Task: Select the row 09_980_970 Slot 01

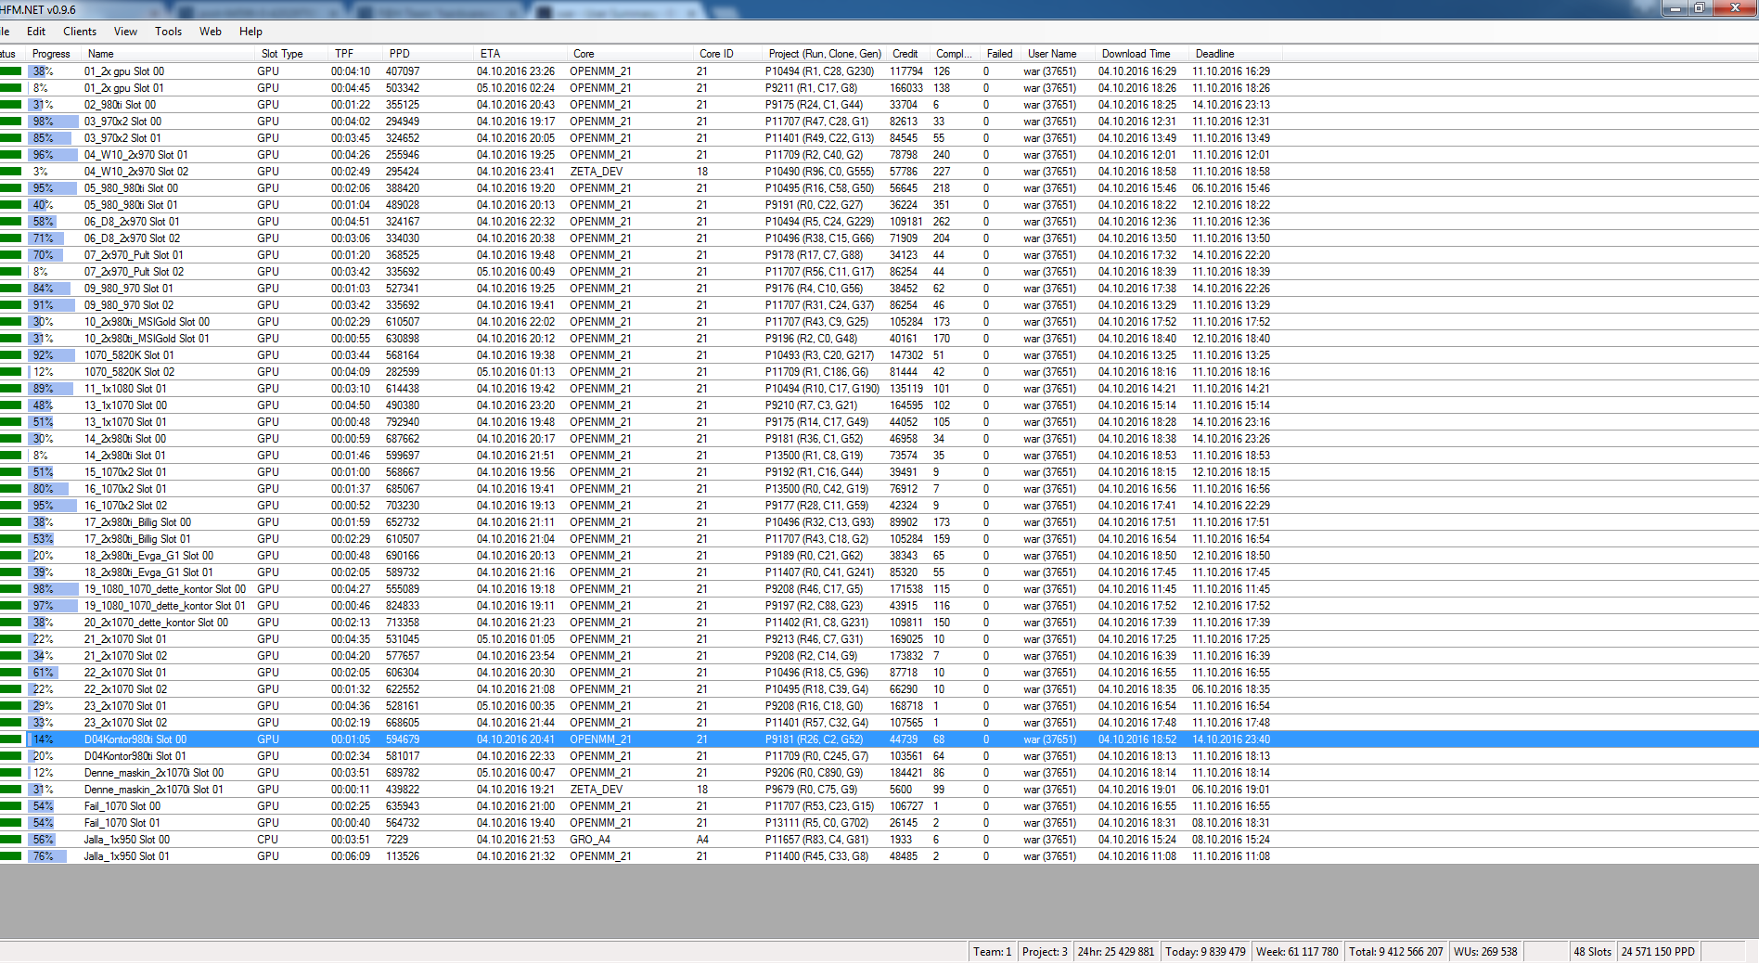Action: 879,289
